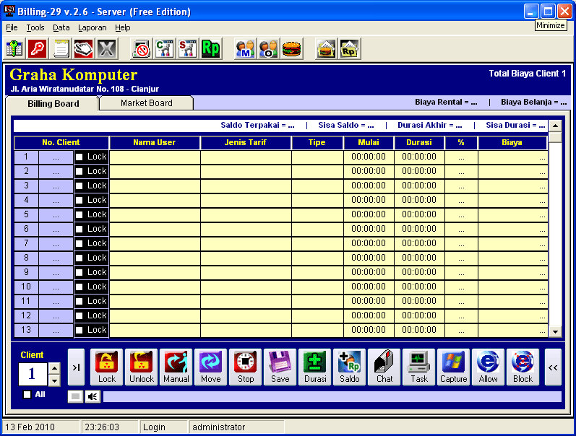
Task: Select the Billing Board tab
Action: tap(53, 103)
